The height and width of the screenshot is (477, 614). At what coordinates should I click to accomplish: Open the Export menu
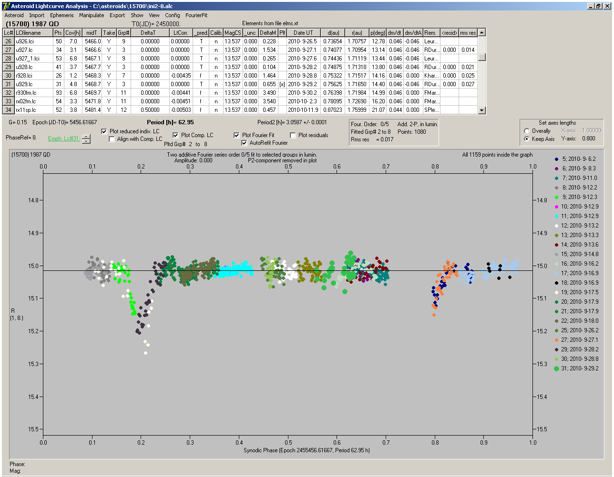117,15
